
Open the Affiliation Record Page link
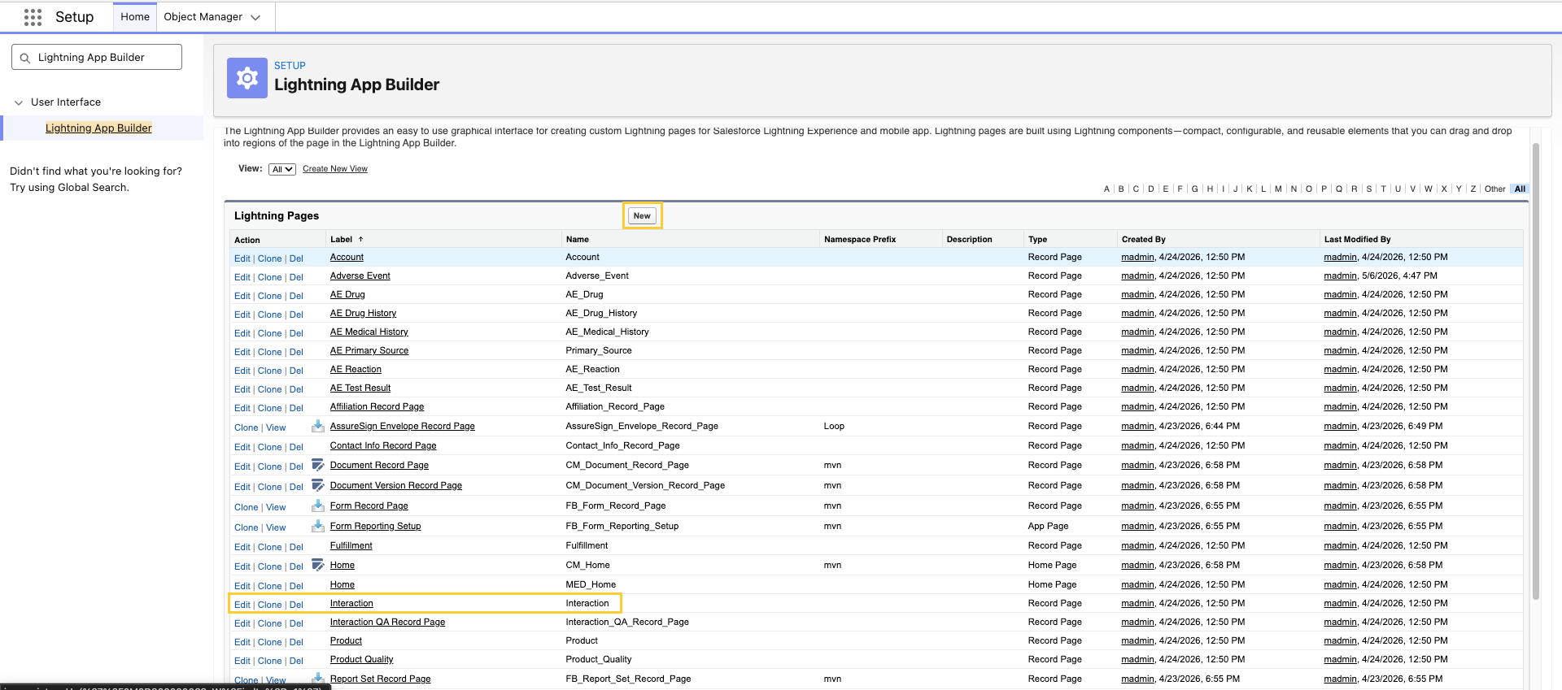[377, 406]
